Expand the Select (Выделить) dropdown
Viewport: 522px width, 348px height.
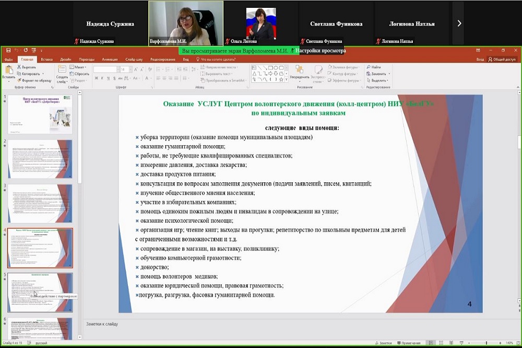pyautogui.click(x=379, y=80)
